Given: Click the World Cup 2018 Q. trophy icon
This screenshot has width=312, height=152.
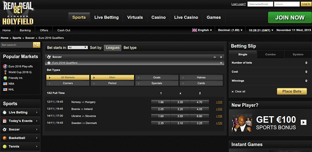Looking at the screenshot, I should [x=5, y=72].
